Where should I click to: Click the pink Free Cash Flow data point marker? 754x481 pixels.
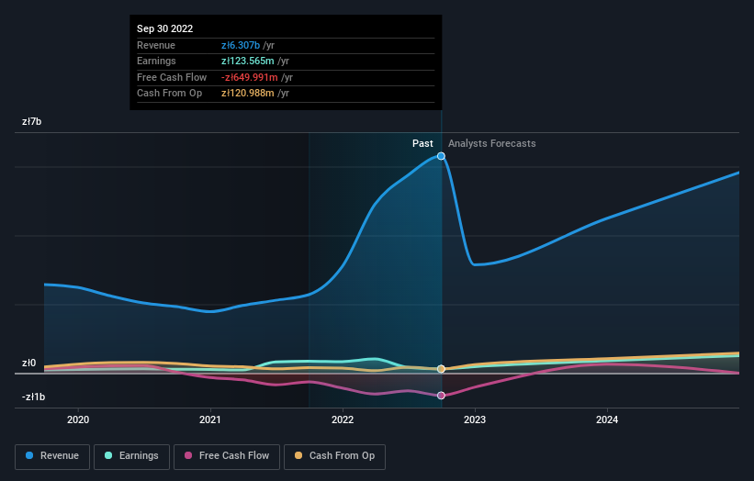(441, 396)
